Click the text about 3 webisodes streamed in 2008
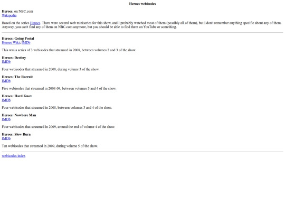This screenshot has width=285, height=214. coord(69,50)
